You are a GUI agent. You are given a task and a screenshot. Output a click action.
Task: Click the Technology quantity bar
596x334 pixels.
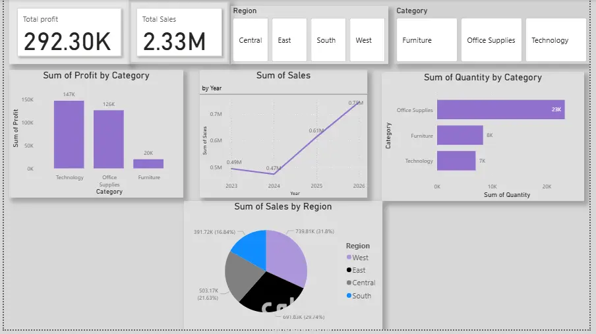[456, 161]
